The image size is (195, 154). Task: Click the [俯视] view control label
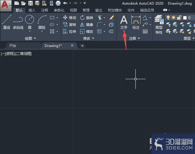click(11, 54)
